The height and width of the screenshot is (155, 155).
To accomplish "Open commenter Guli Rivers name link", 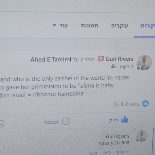I will tap(117, 136).
